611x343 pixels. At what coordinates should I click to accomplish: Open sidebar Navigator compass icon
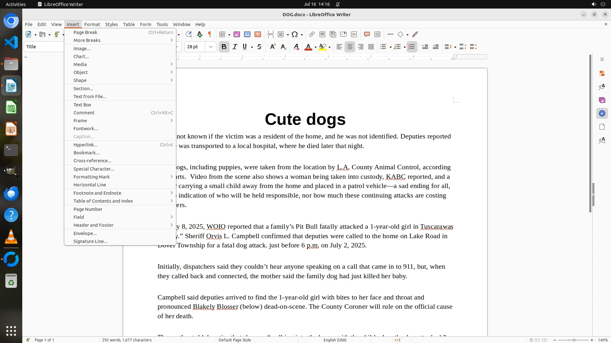602,114
